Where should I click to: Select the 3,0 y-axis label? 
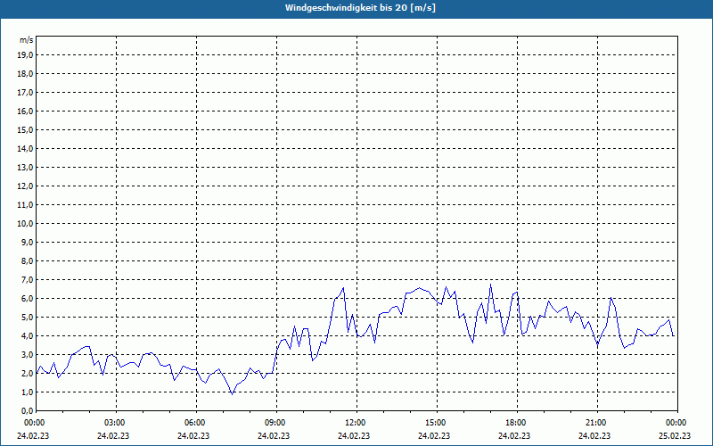tap(27, 354)
